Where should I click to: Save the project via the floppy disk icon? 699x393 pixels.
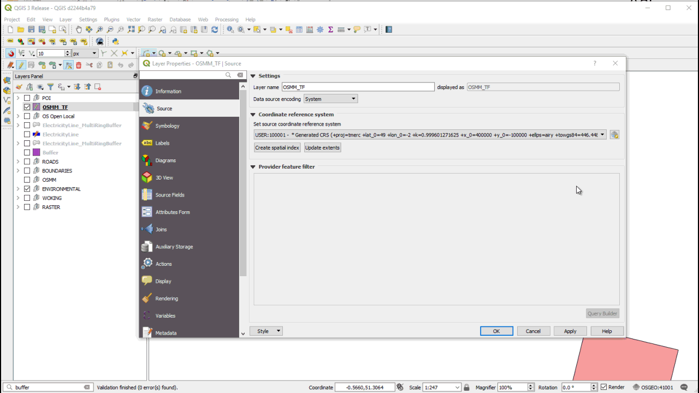[x=31, y=29]
